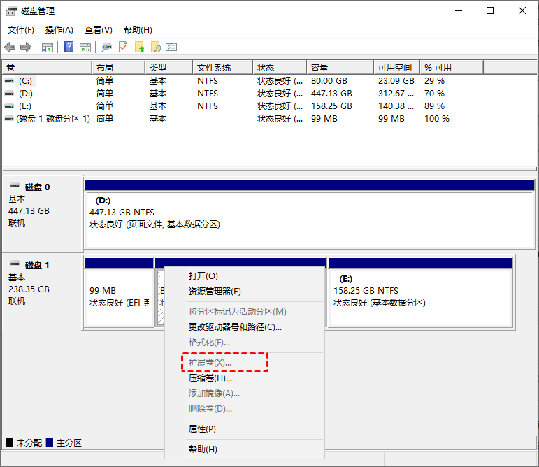Click the blue help question mark icon
Screen dimensions: 539x467
tap(69, 47)
